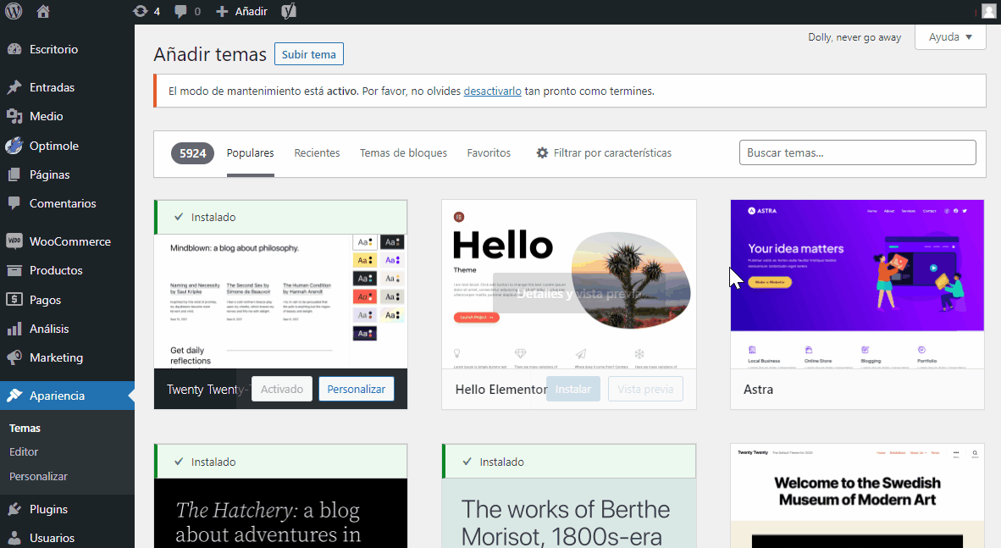Open WooCommerce menu label
1001x548 pixels.
coord(70,241)
